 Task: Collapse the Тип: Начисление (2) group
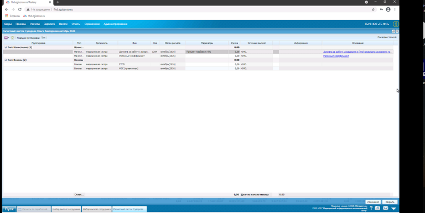click(6, 48)
